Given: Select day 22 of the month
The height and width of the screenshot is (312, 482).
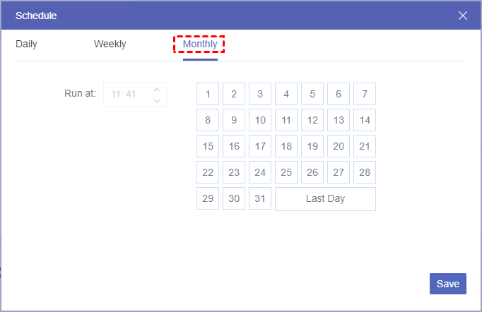Looking at the screenshot, I should click(208, 172).
